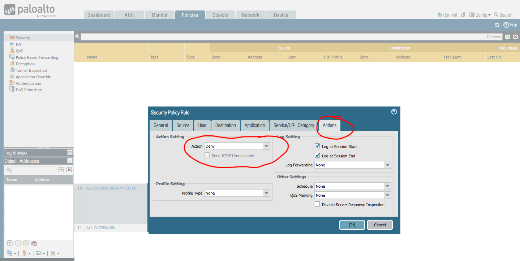Viewport: 520px width, 261px height.
Task: Click the Commit icon in the top bar
Action: (439, 15)
